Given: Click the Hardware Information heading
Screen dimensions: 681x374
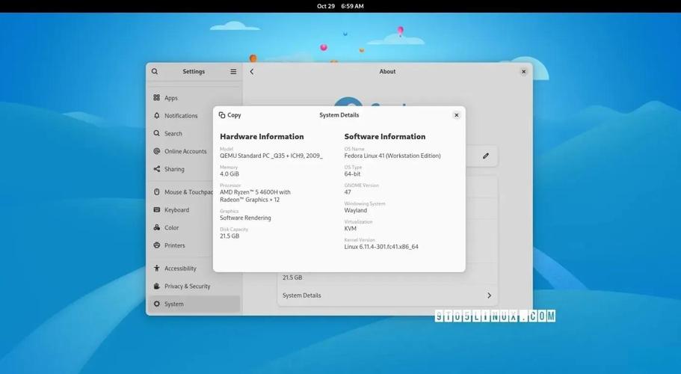Looking at the screenshot, I should 262,136.
